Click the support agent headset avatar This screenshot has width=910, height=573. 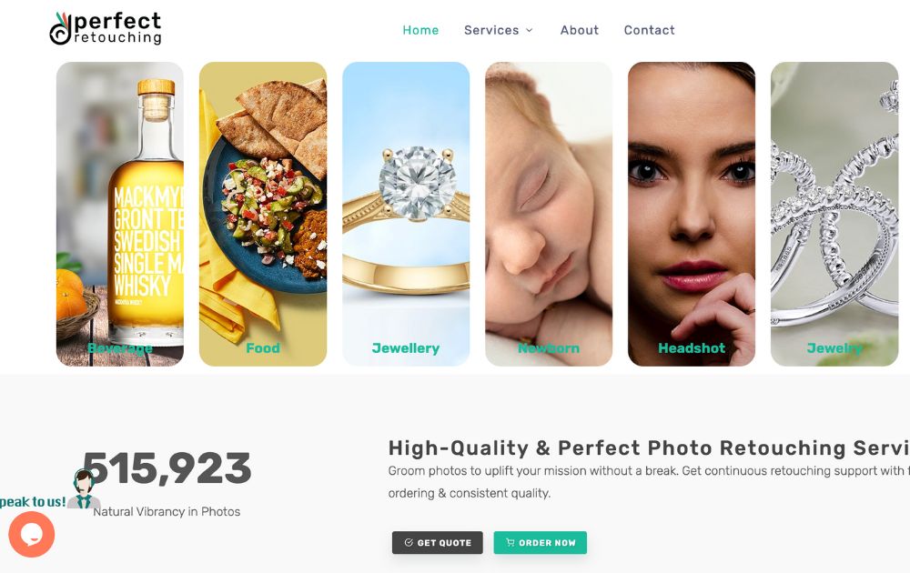pyautogui.click(x=84, y=489)
